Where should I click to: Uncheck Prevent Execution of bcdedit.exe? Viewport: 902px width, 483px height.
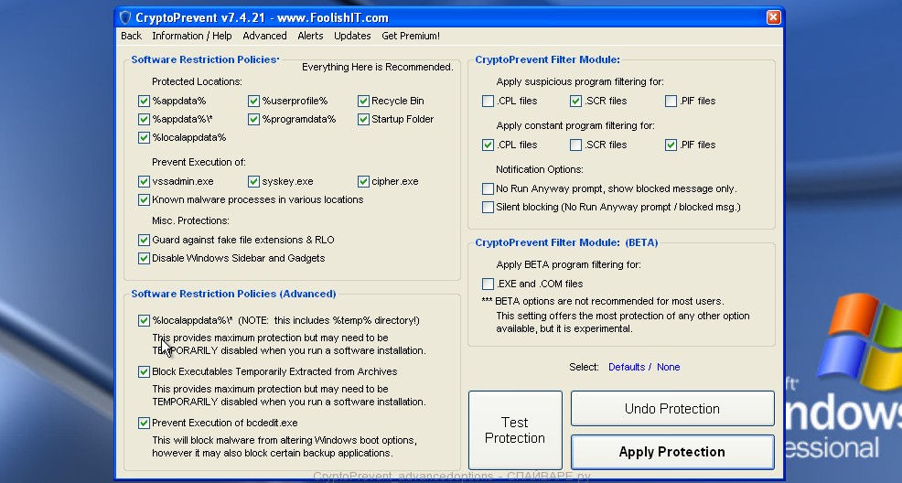click(144, 424)
